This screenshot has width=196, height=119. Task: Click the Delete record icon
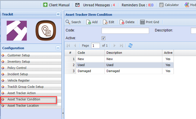pos(122,22)
